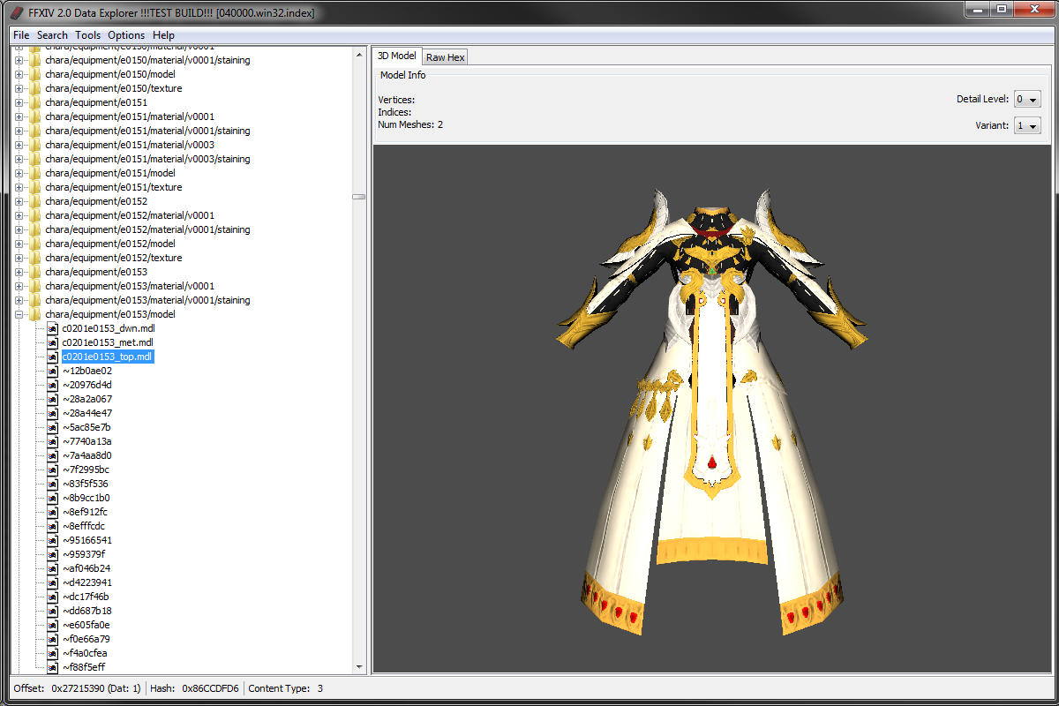The image size is (1059, 706).
Task: Click the file icon next to ~8b9cc1b0
Action: 52,498
